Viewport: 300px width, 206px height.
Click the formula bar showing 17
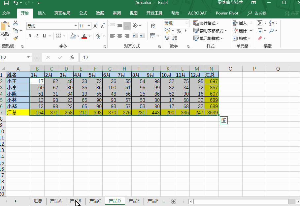pyautogui.click(x=189, y=57)
